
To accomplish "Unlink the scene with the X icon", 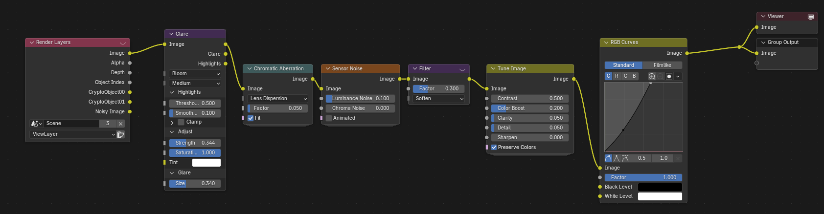I will (x=121, y=124).
